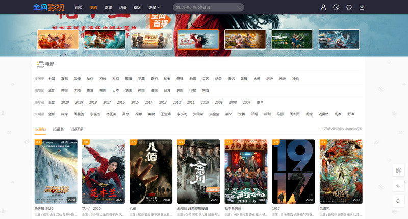Screen dimensions: 408x219
Task: Filter by genre 历史
Action: 270,79
